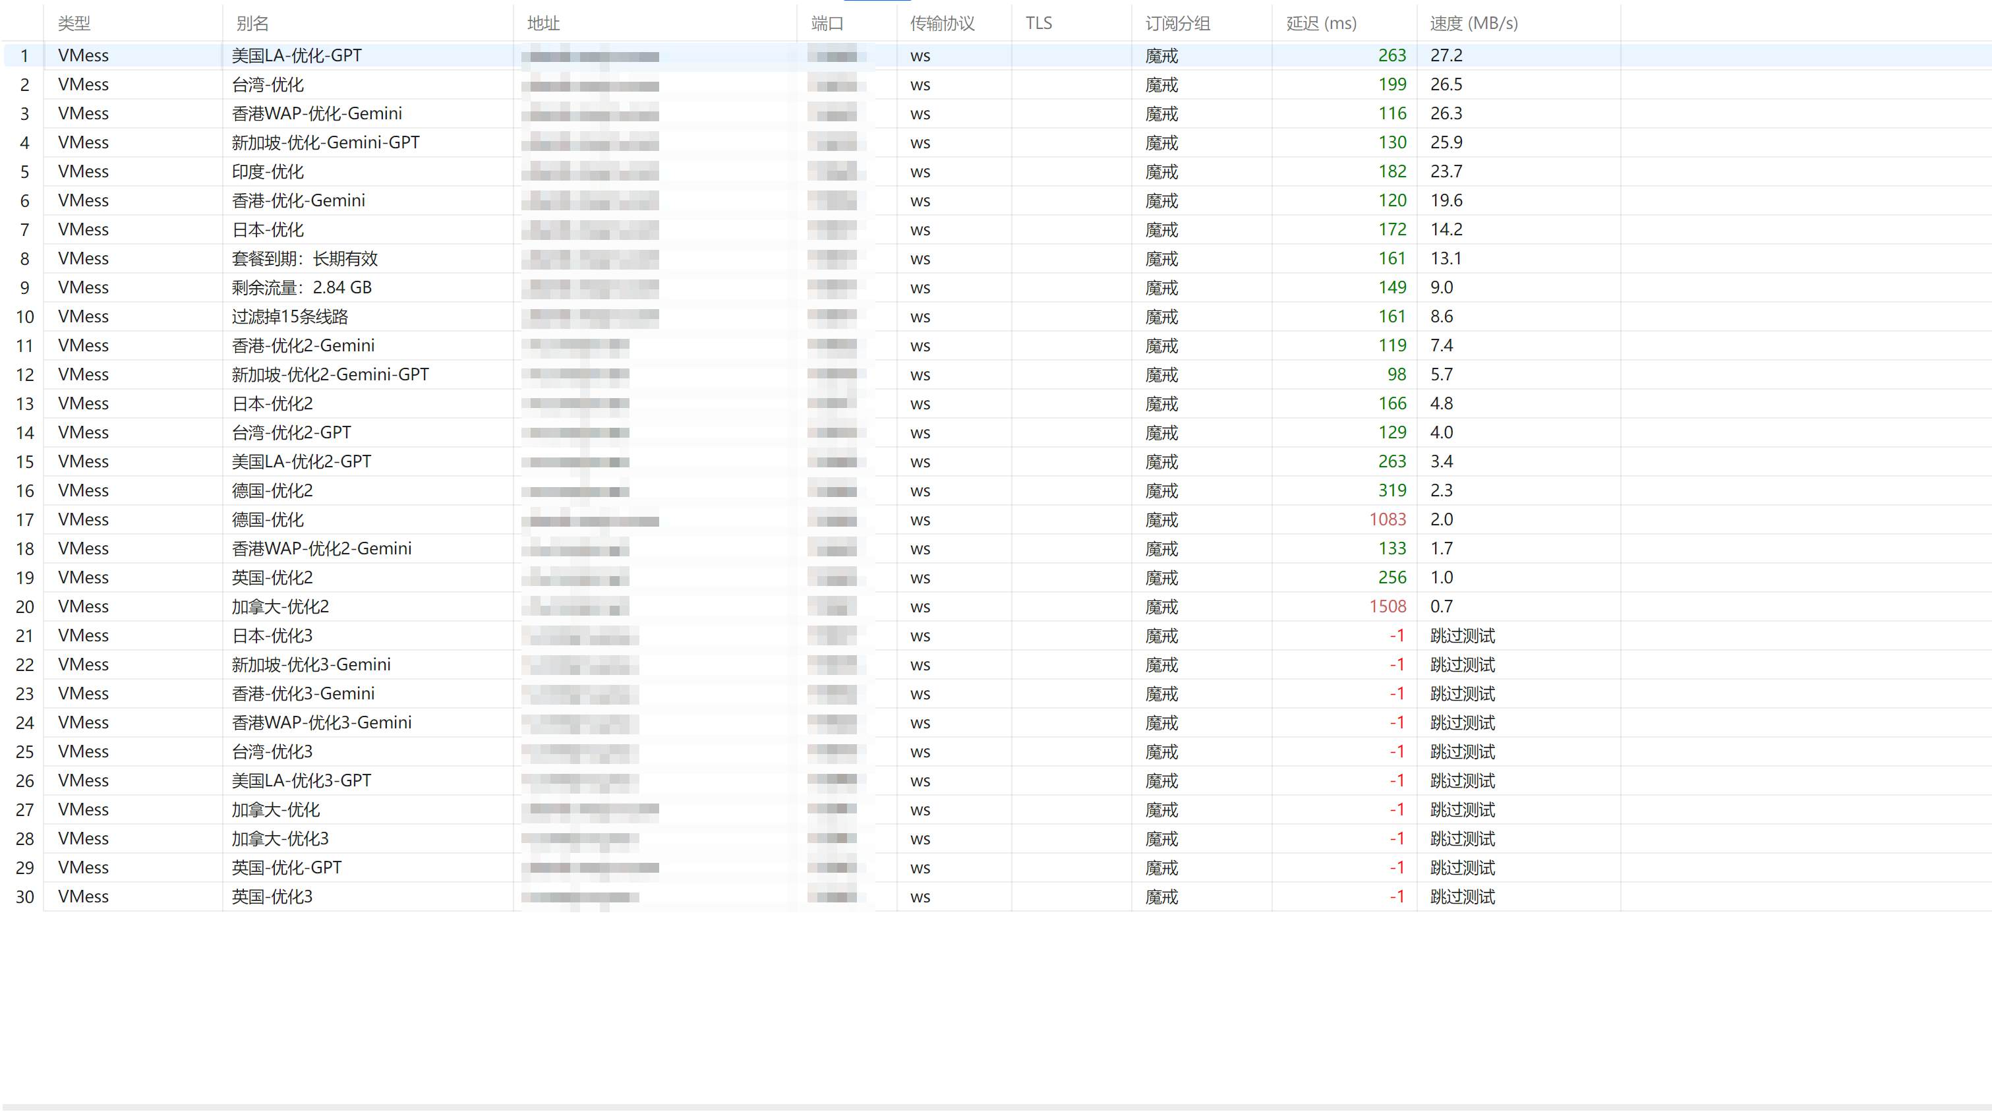The image size is (1992, 1112).
Task: Click the 26.5 speed value
Action: (x=1446, y=84)
